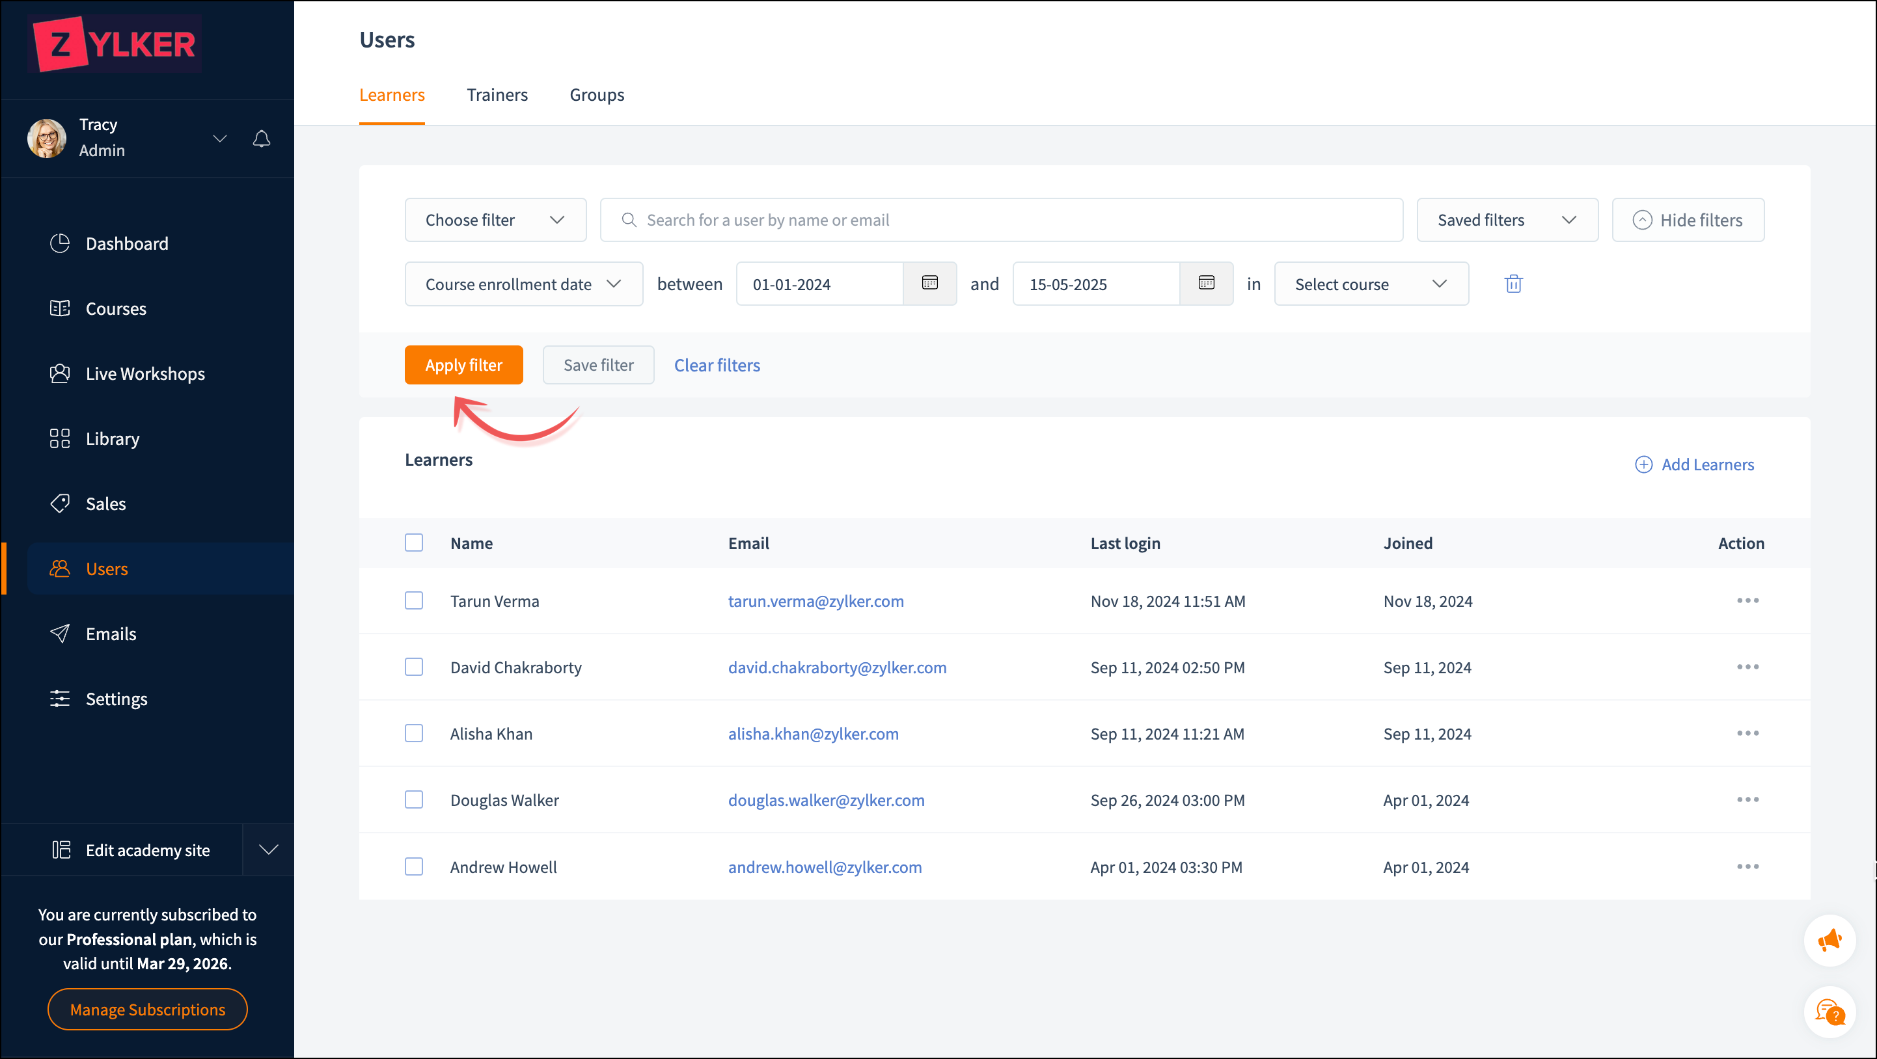Screen dimensions: 1877x1059
Task: Open Library from the sidebar
Action: pos(112,438)
